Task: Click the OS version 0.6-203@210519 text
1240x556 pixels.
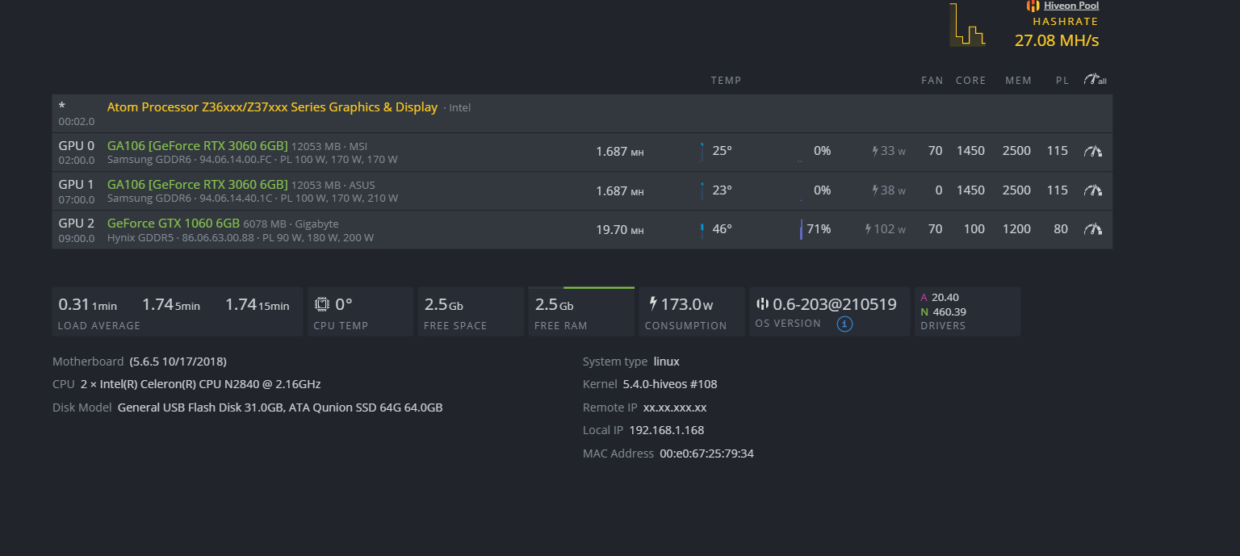Action: (835, 304)
